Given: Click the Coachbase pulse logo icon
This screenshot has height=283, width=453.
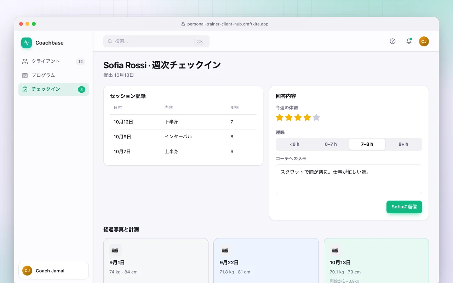Looking at the screenshot, I should tap(27, 43).
